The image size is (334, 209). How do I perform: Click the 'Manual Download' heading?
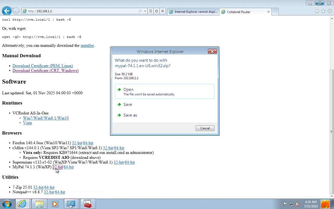pyautogui.click(x=21, y=56)
